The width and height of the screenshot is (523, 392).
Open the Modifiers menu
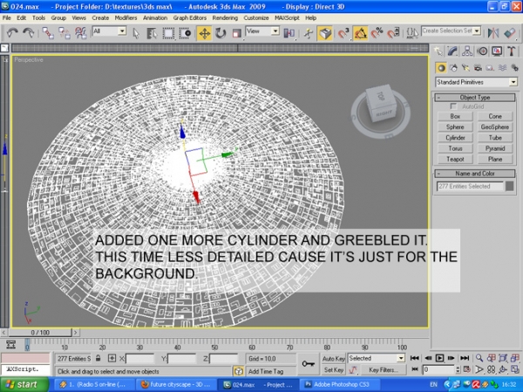tap(126, 18)
